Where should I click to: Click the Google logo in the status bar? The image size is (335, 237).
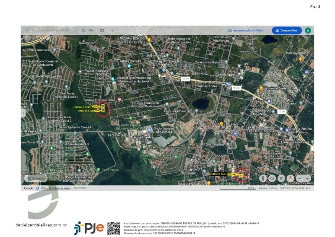(x=29, y=188)
